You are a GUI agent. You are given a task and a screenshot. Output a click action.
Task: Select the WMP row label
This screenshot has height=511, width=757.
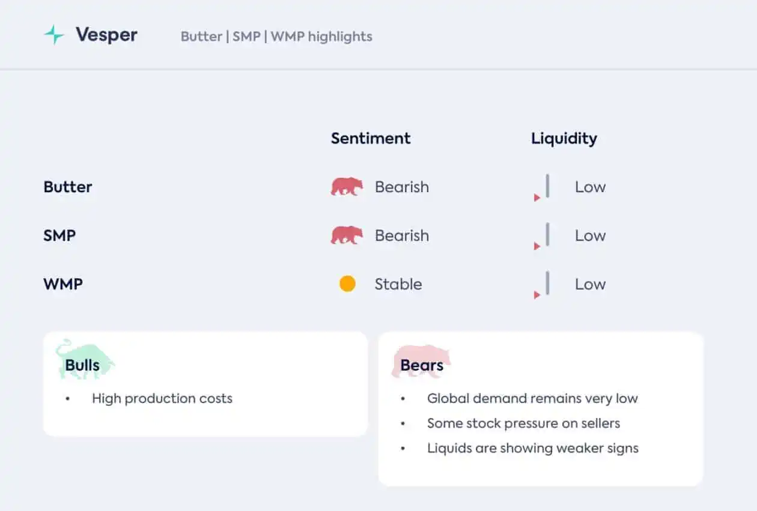(63, 284)
